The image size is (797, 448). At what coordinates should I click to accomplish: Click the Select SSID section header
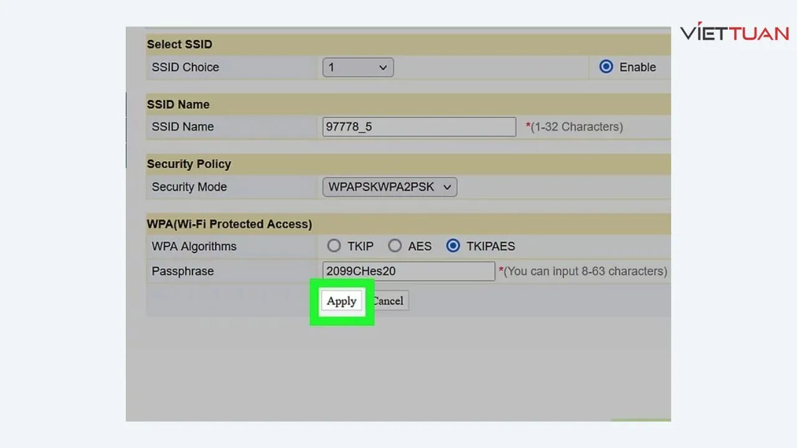click(179, 45)
